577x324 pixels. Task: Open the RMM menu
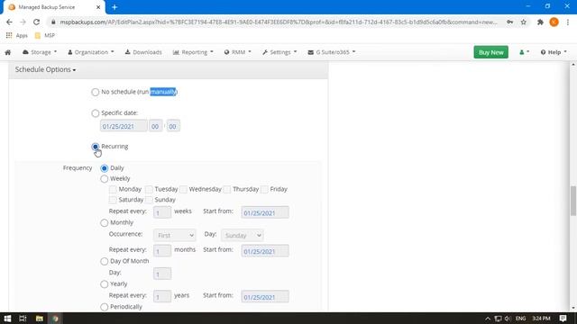point(237,52)
